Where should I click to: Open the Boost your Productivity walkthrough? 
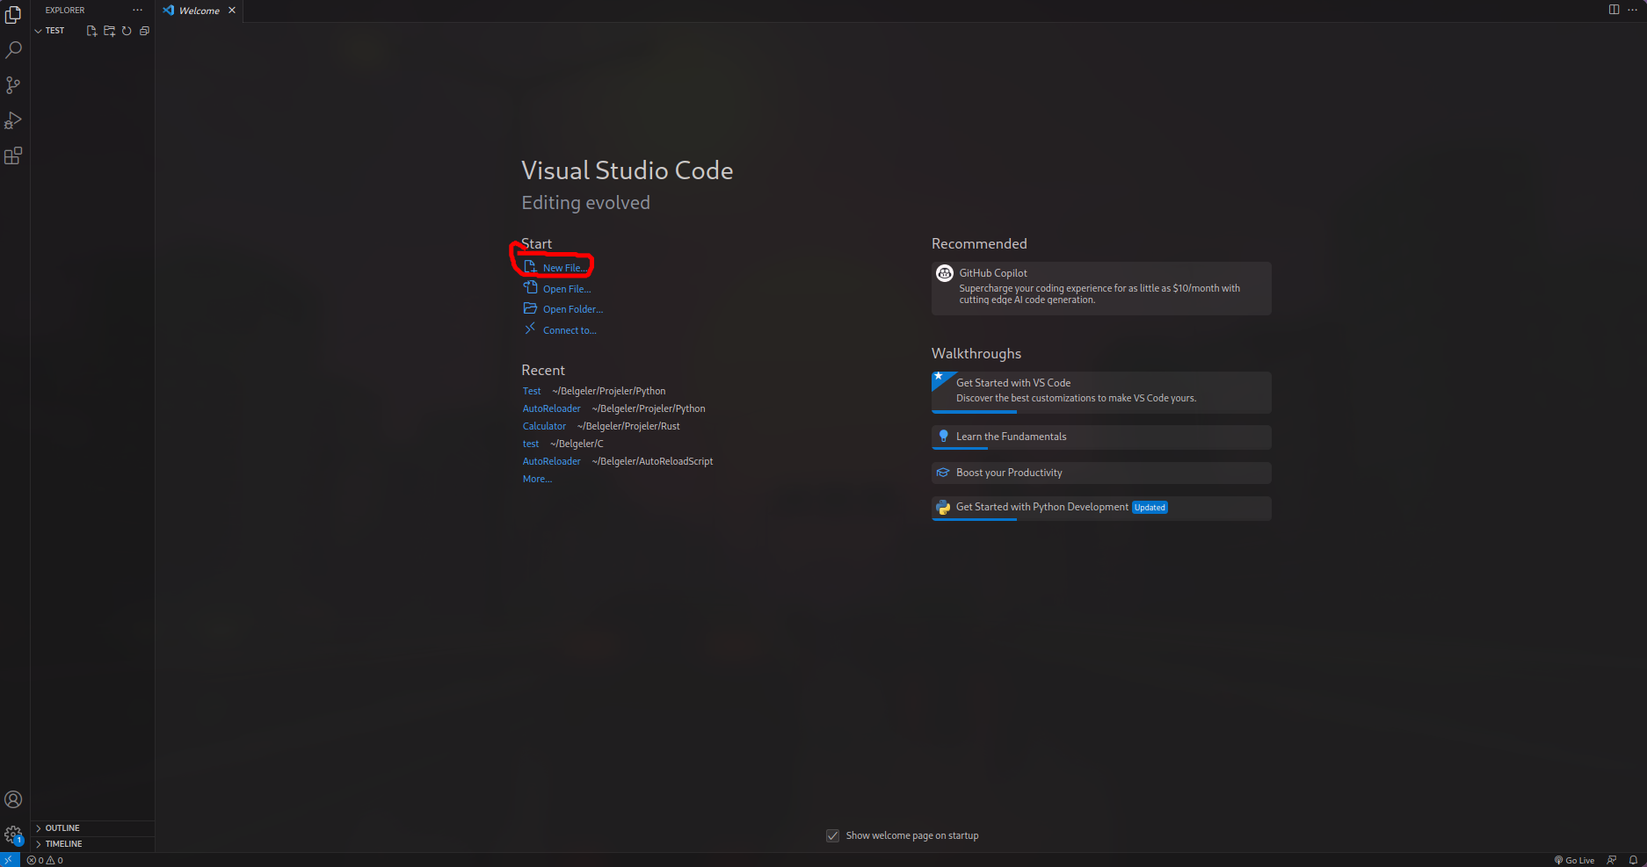click(x=1101, y=473)
